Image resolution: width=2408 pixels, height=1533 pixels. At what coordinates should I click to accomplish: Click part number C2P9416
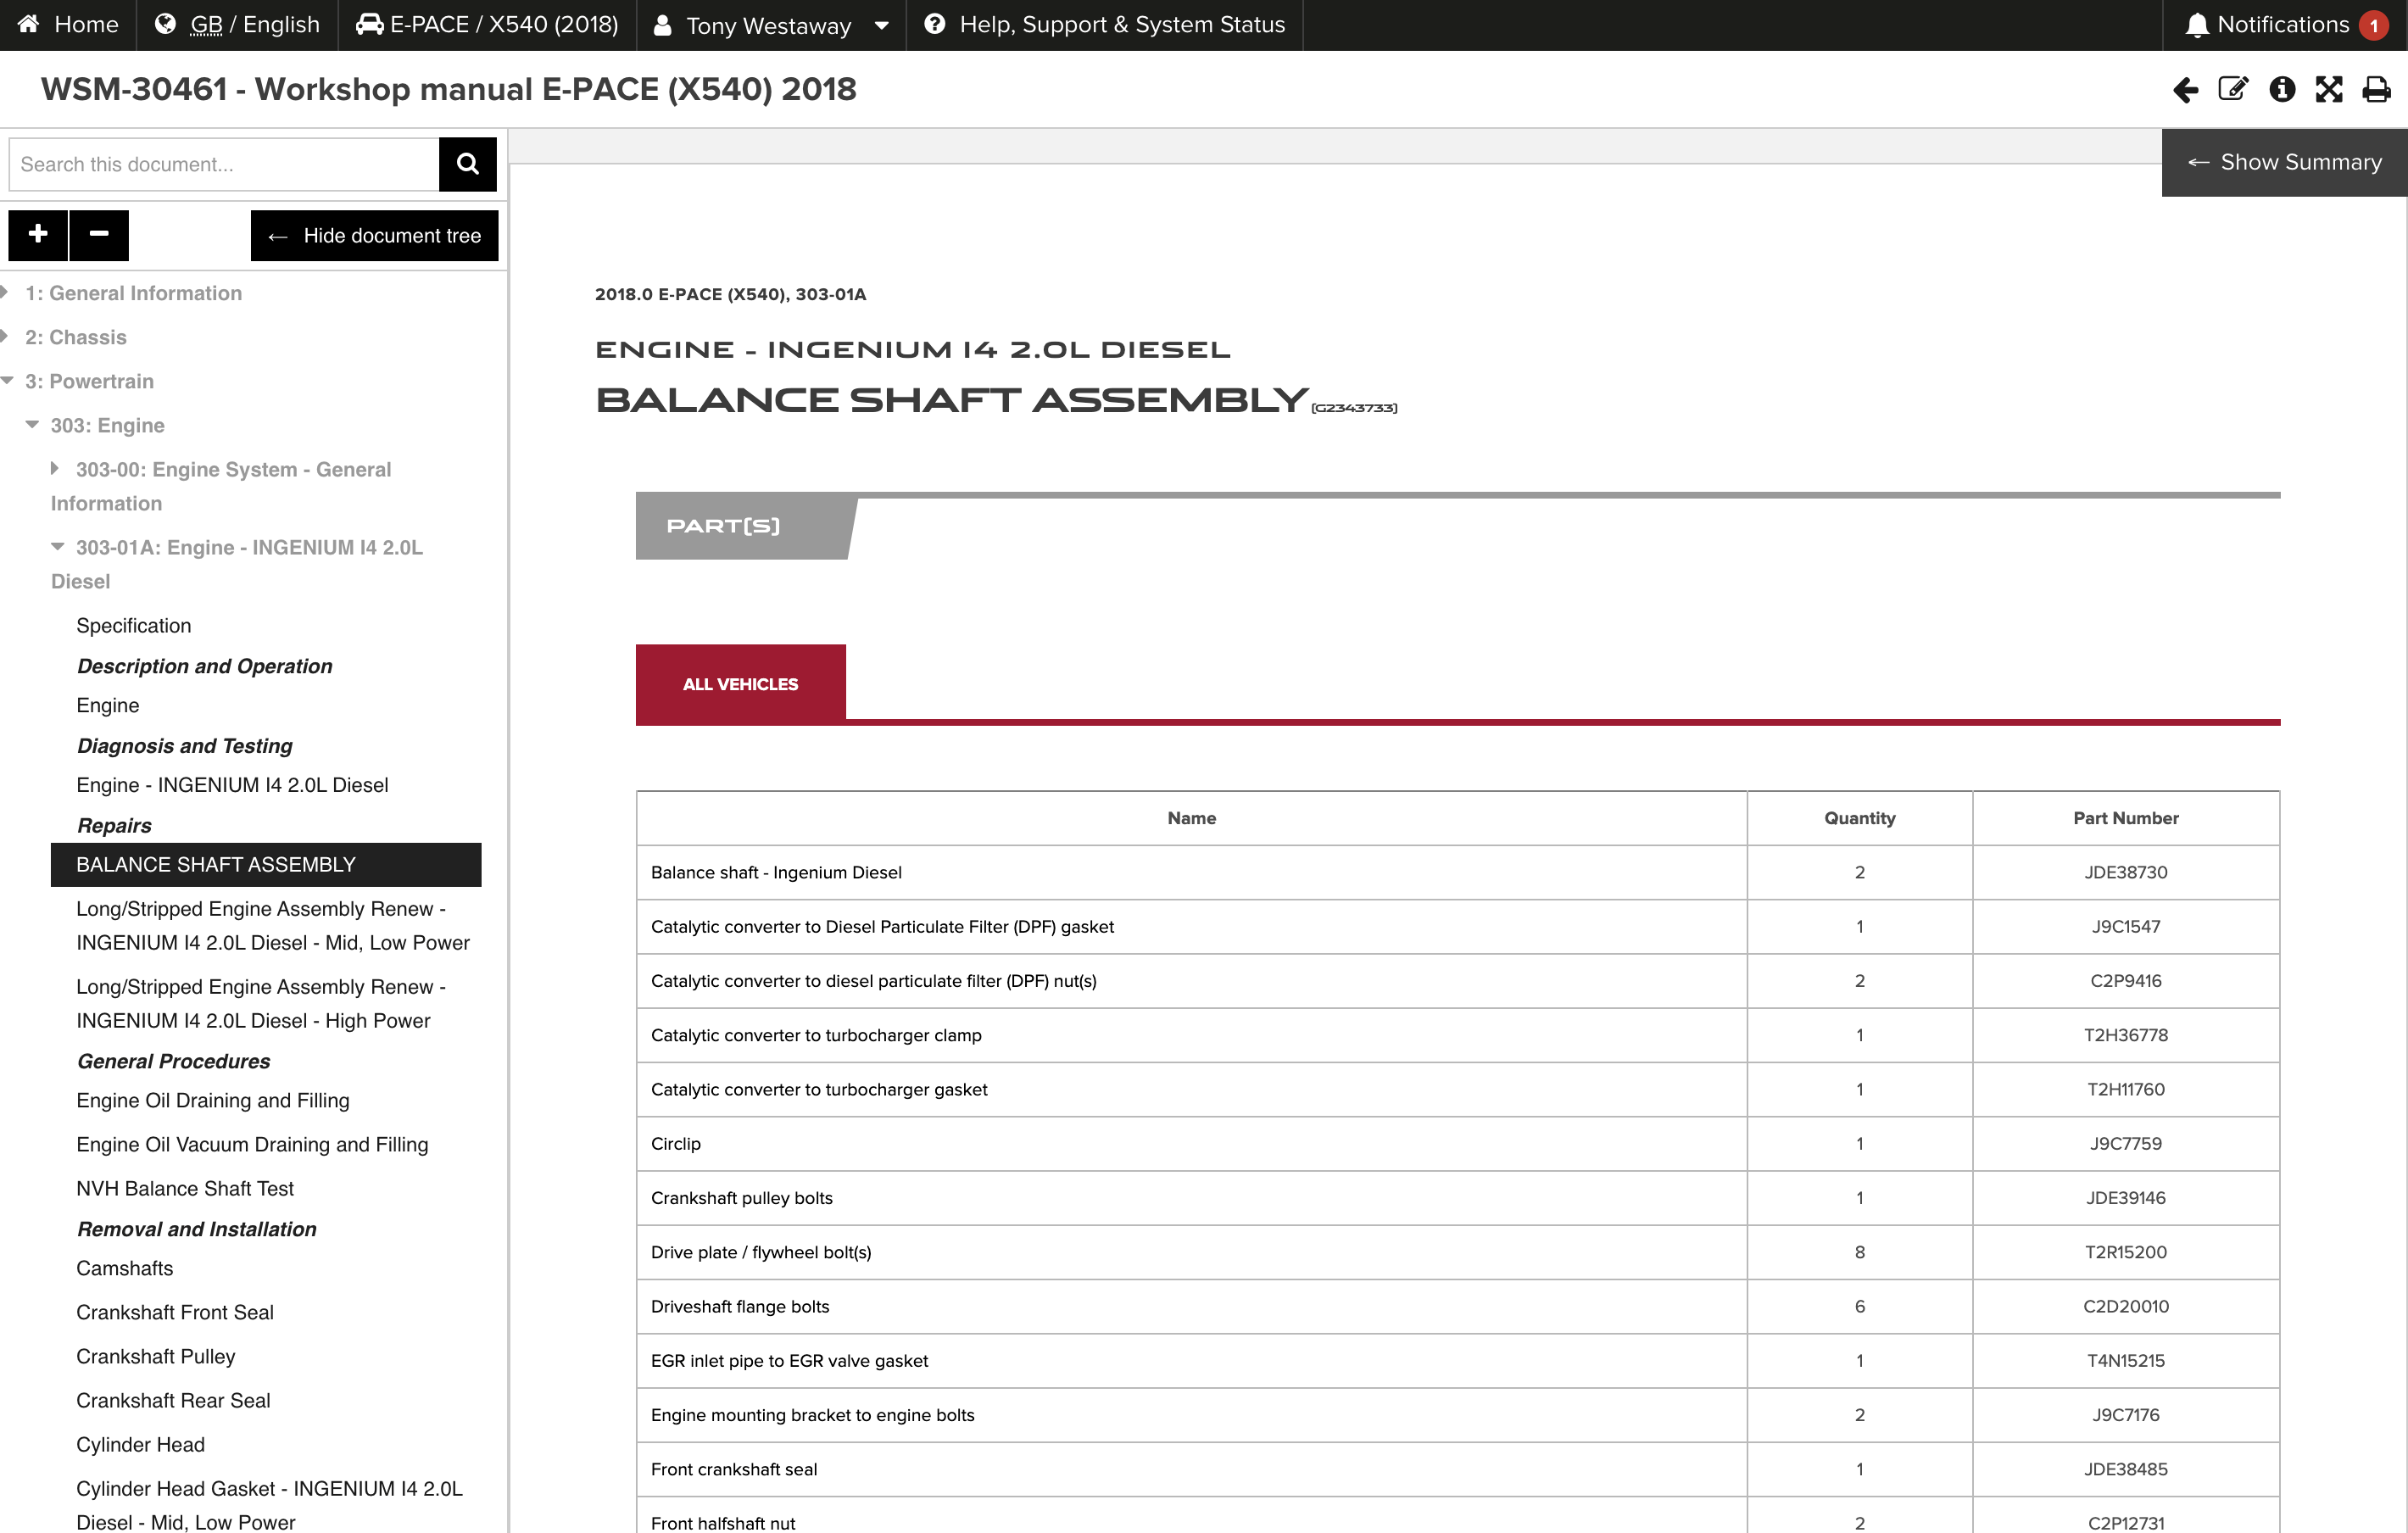click(x=2126, y=981)
